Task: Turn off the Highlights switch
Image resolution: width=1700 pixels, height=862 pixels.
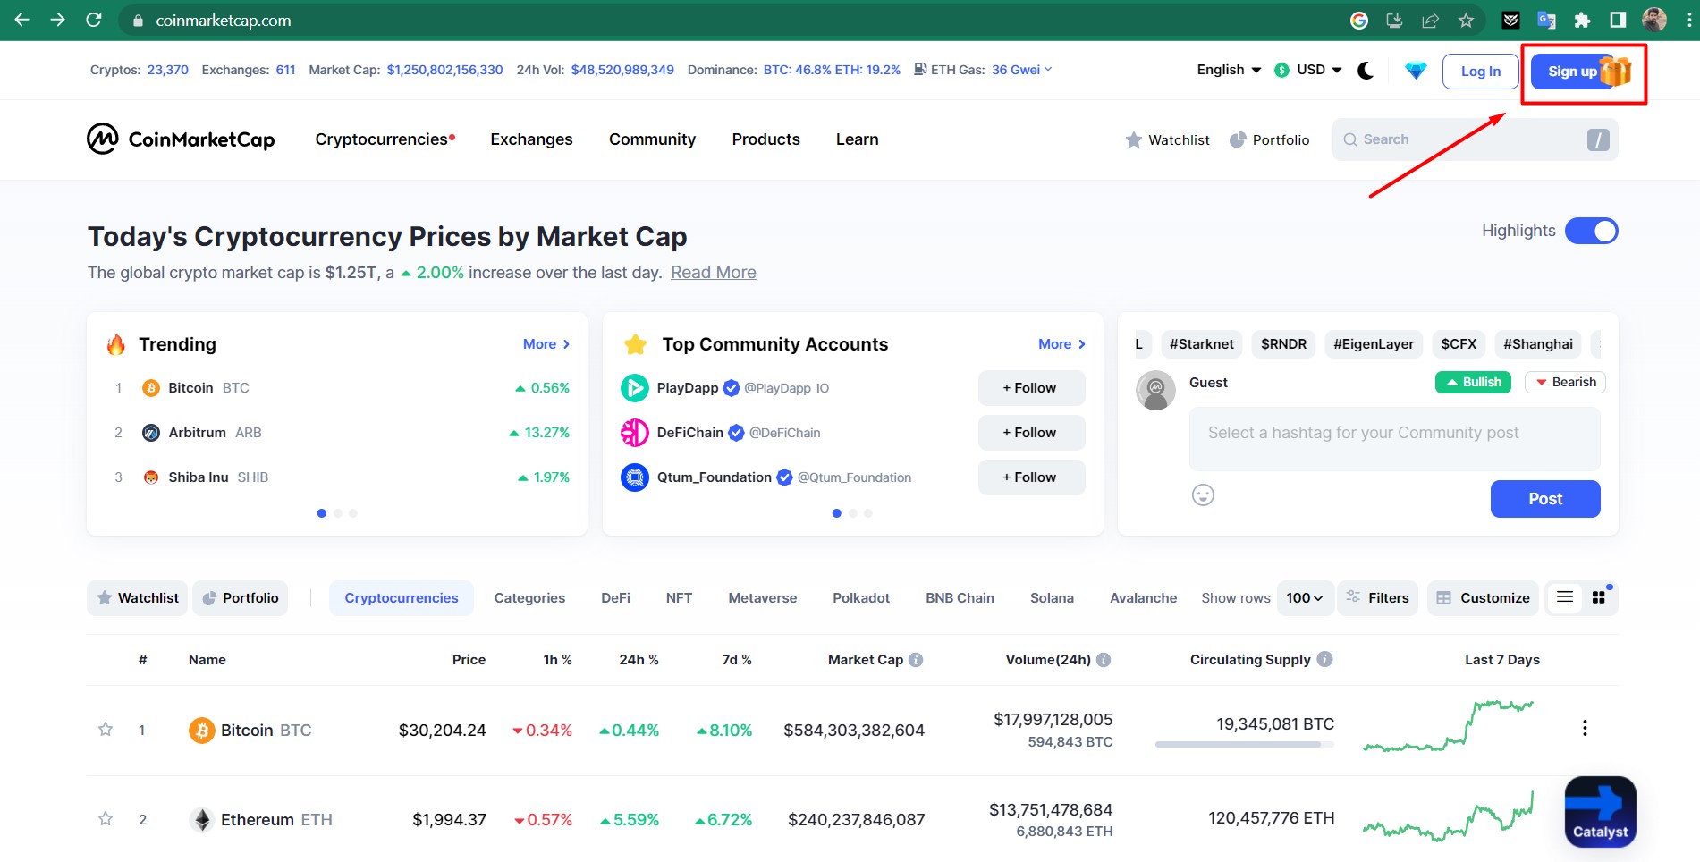Action: point(1592,231)
